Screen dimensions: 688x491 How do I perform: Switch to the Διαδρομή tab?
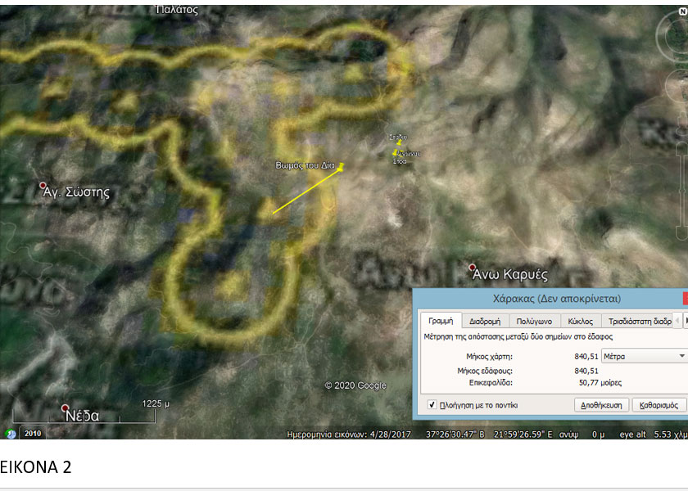[x=485, y=321]
